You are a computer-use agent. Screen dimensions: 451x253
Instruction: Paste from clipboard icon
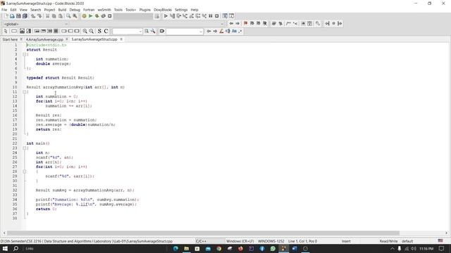tap(60, 16)
